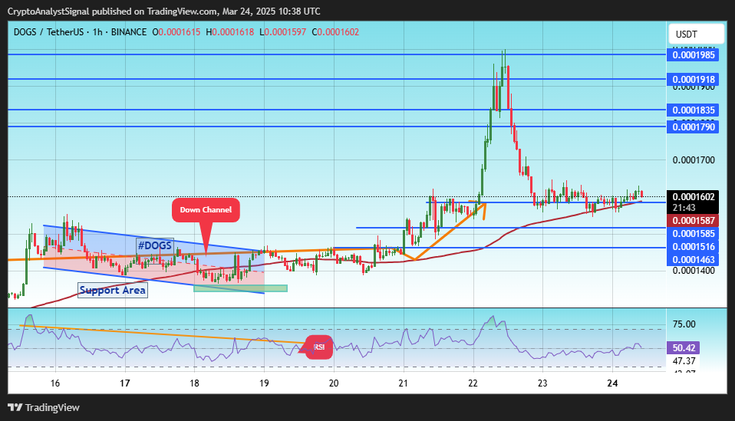Click the 0.0001400 price axis tick
The width and height of the screenshot is (735, 421).
694,270
